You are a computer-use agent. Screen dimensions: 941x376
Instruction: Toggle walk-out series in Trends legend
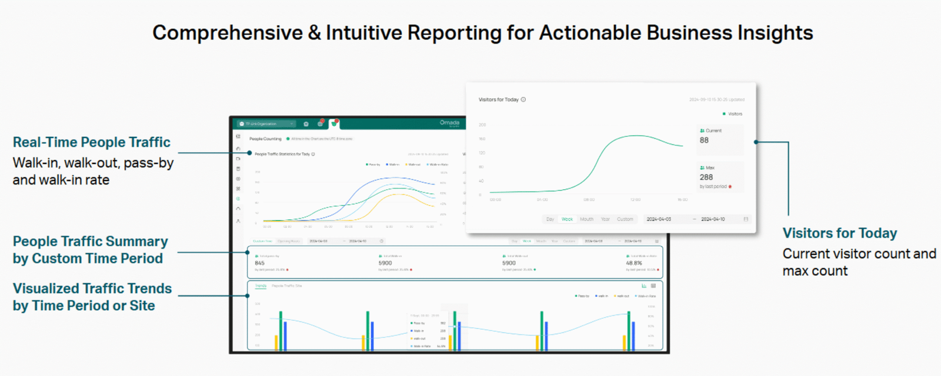tap(621, 296)
